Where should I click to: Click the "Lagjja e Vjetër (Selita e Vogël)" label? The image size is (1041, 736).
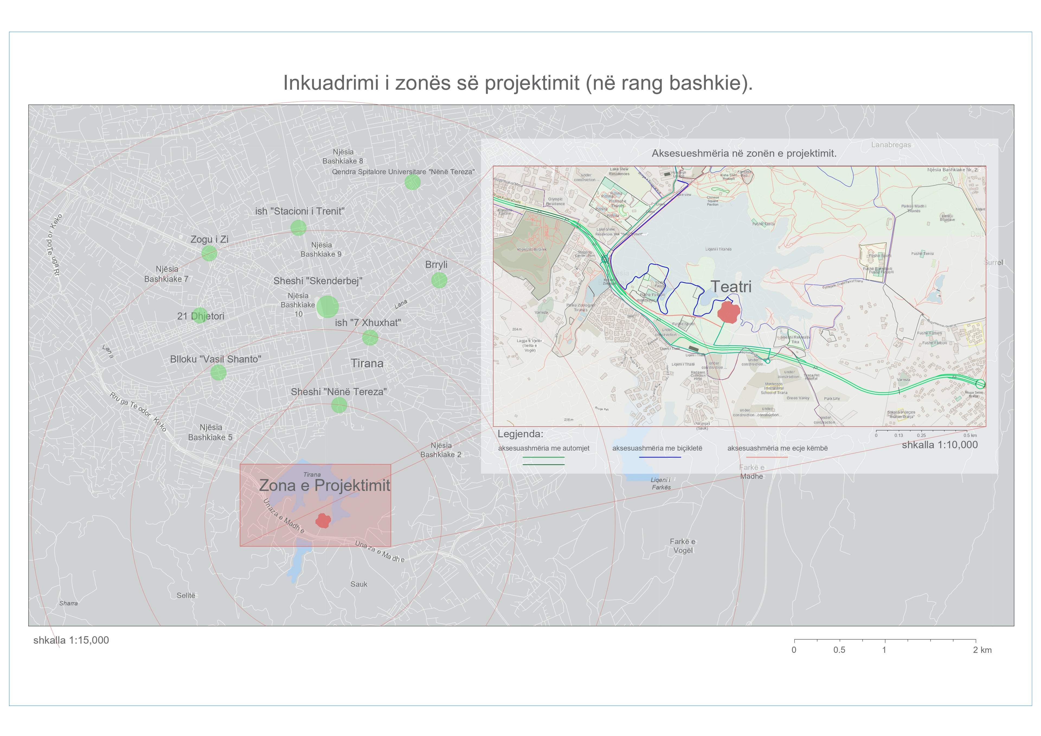(529, 345)
